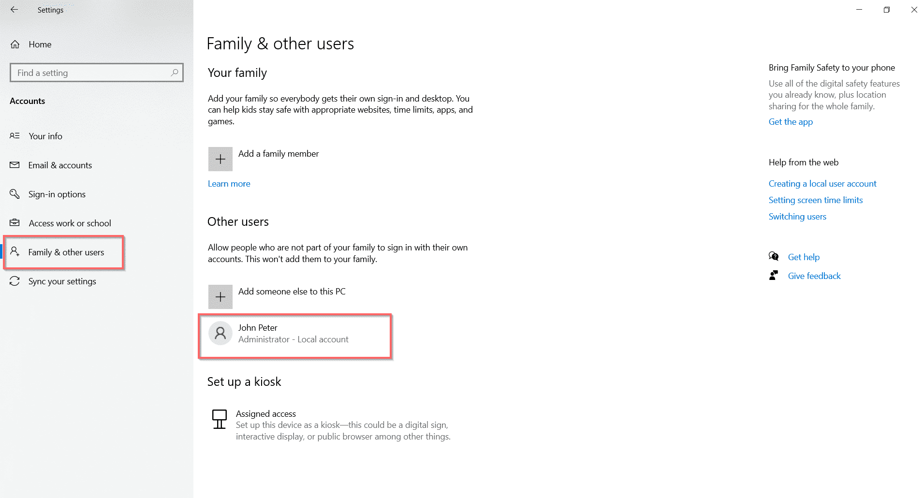Screen dimensions: 924x498
Task: Select Access work or school
Action: click(70, 223)
